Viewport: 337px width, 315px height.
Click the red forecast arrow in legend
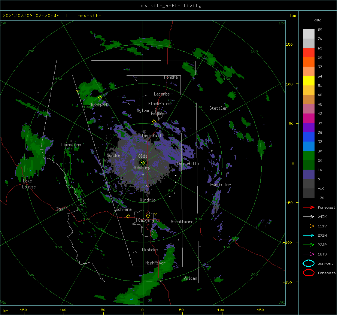[309, 207]
